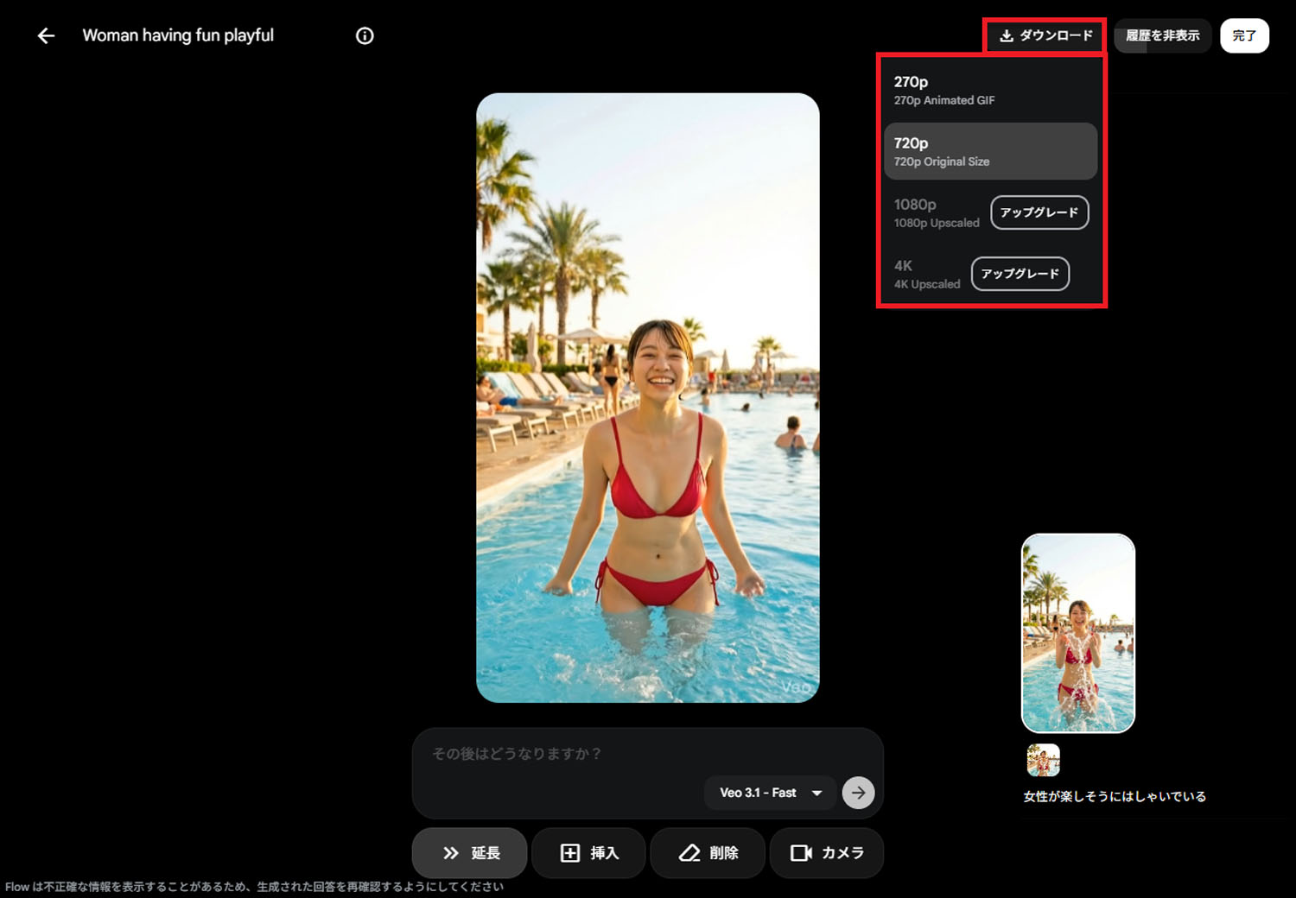Click アップグレード next to 4K
This screenshot has width=1296, height=898.
[1020, 274]
